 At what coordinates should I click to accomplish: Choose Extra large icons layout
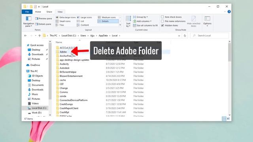coord(66,17)
